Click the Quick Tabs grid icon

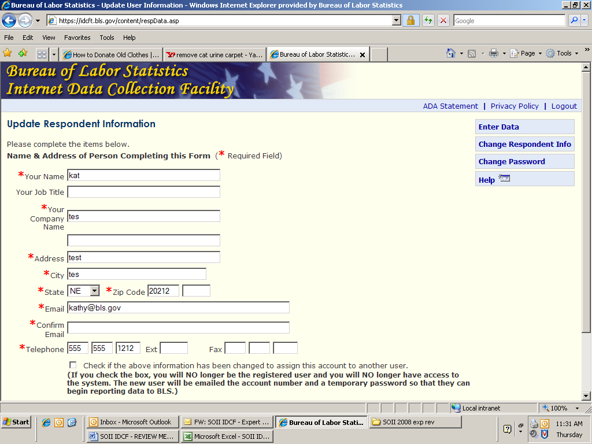[42, 55]
